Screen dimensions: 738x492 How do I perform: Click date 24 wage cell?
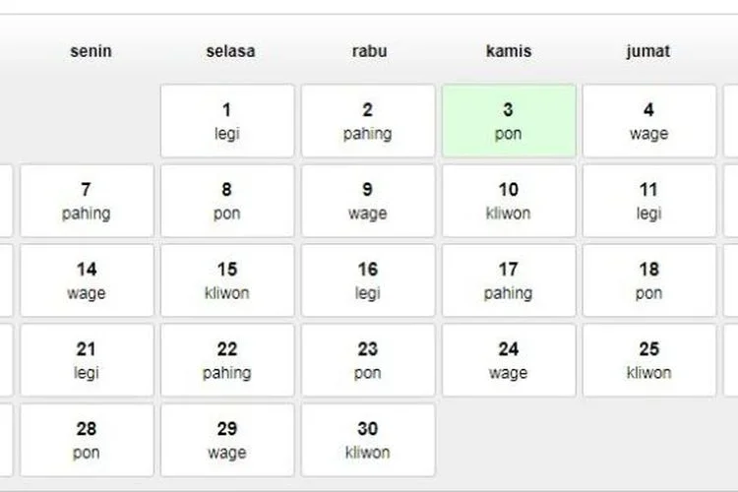[x=509, y=360]
